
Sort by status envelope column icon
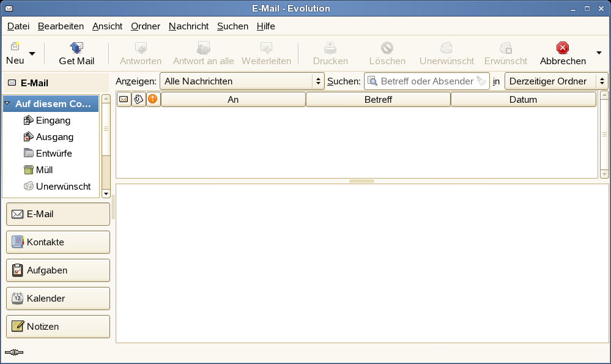tap(124, 99)
